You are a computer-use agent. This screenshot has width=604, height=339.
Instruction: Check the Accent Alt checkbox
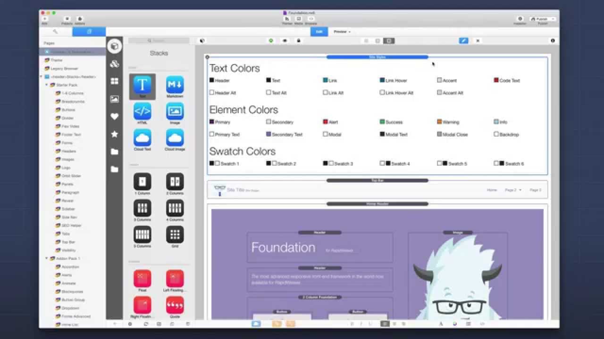439,92
